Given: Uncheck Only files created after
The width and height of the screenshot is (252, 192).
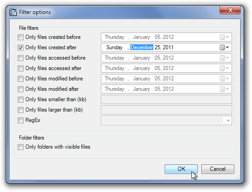Looking at the screenshot, I should click(20, 48).
